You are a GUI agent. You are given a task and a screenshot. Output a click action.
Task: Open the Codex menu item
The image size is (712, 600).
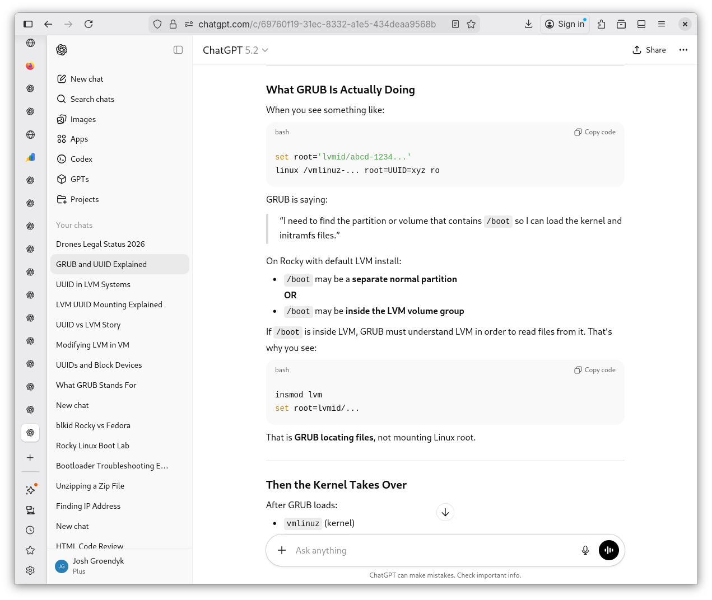point(81,159)
